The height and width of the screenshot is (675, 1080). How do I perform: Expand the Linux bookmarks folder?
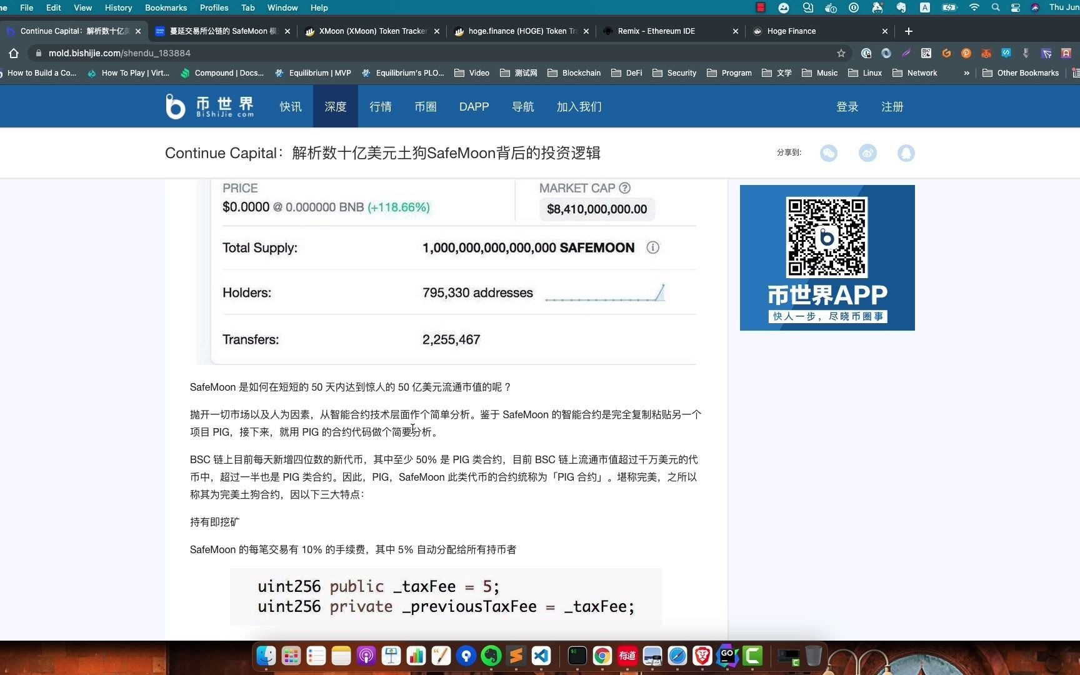pos(865,73)
